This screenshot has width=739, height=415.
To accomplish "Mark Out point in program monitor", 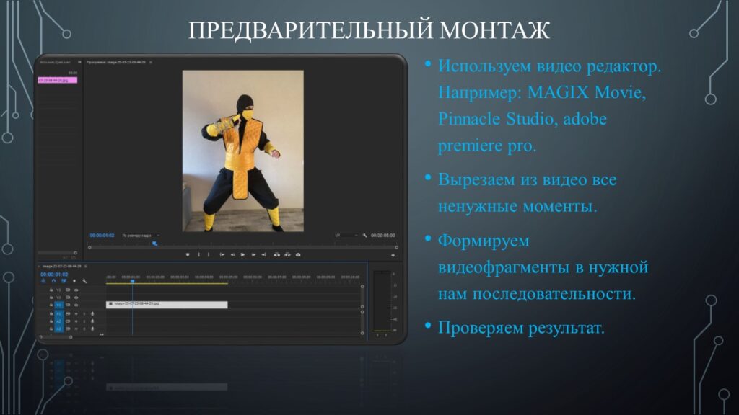I will (x=209, y=254).
